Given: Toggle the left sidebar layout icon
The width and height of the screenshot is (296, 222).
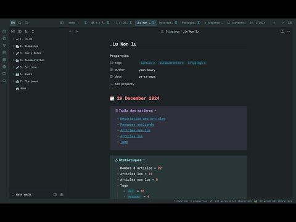Looking at the screenshot, I should pyautogui.click(x=62, y=23).
